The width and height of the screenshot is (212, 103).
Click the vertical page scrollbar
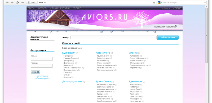point(206,36)
